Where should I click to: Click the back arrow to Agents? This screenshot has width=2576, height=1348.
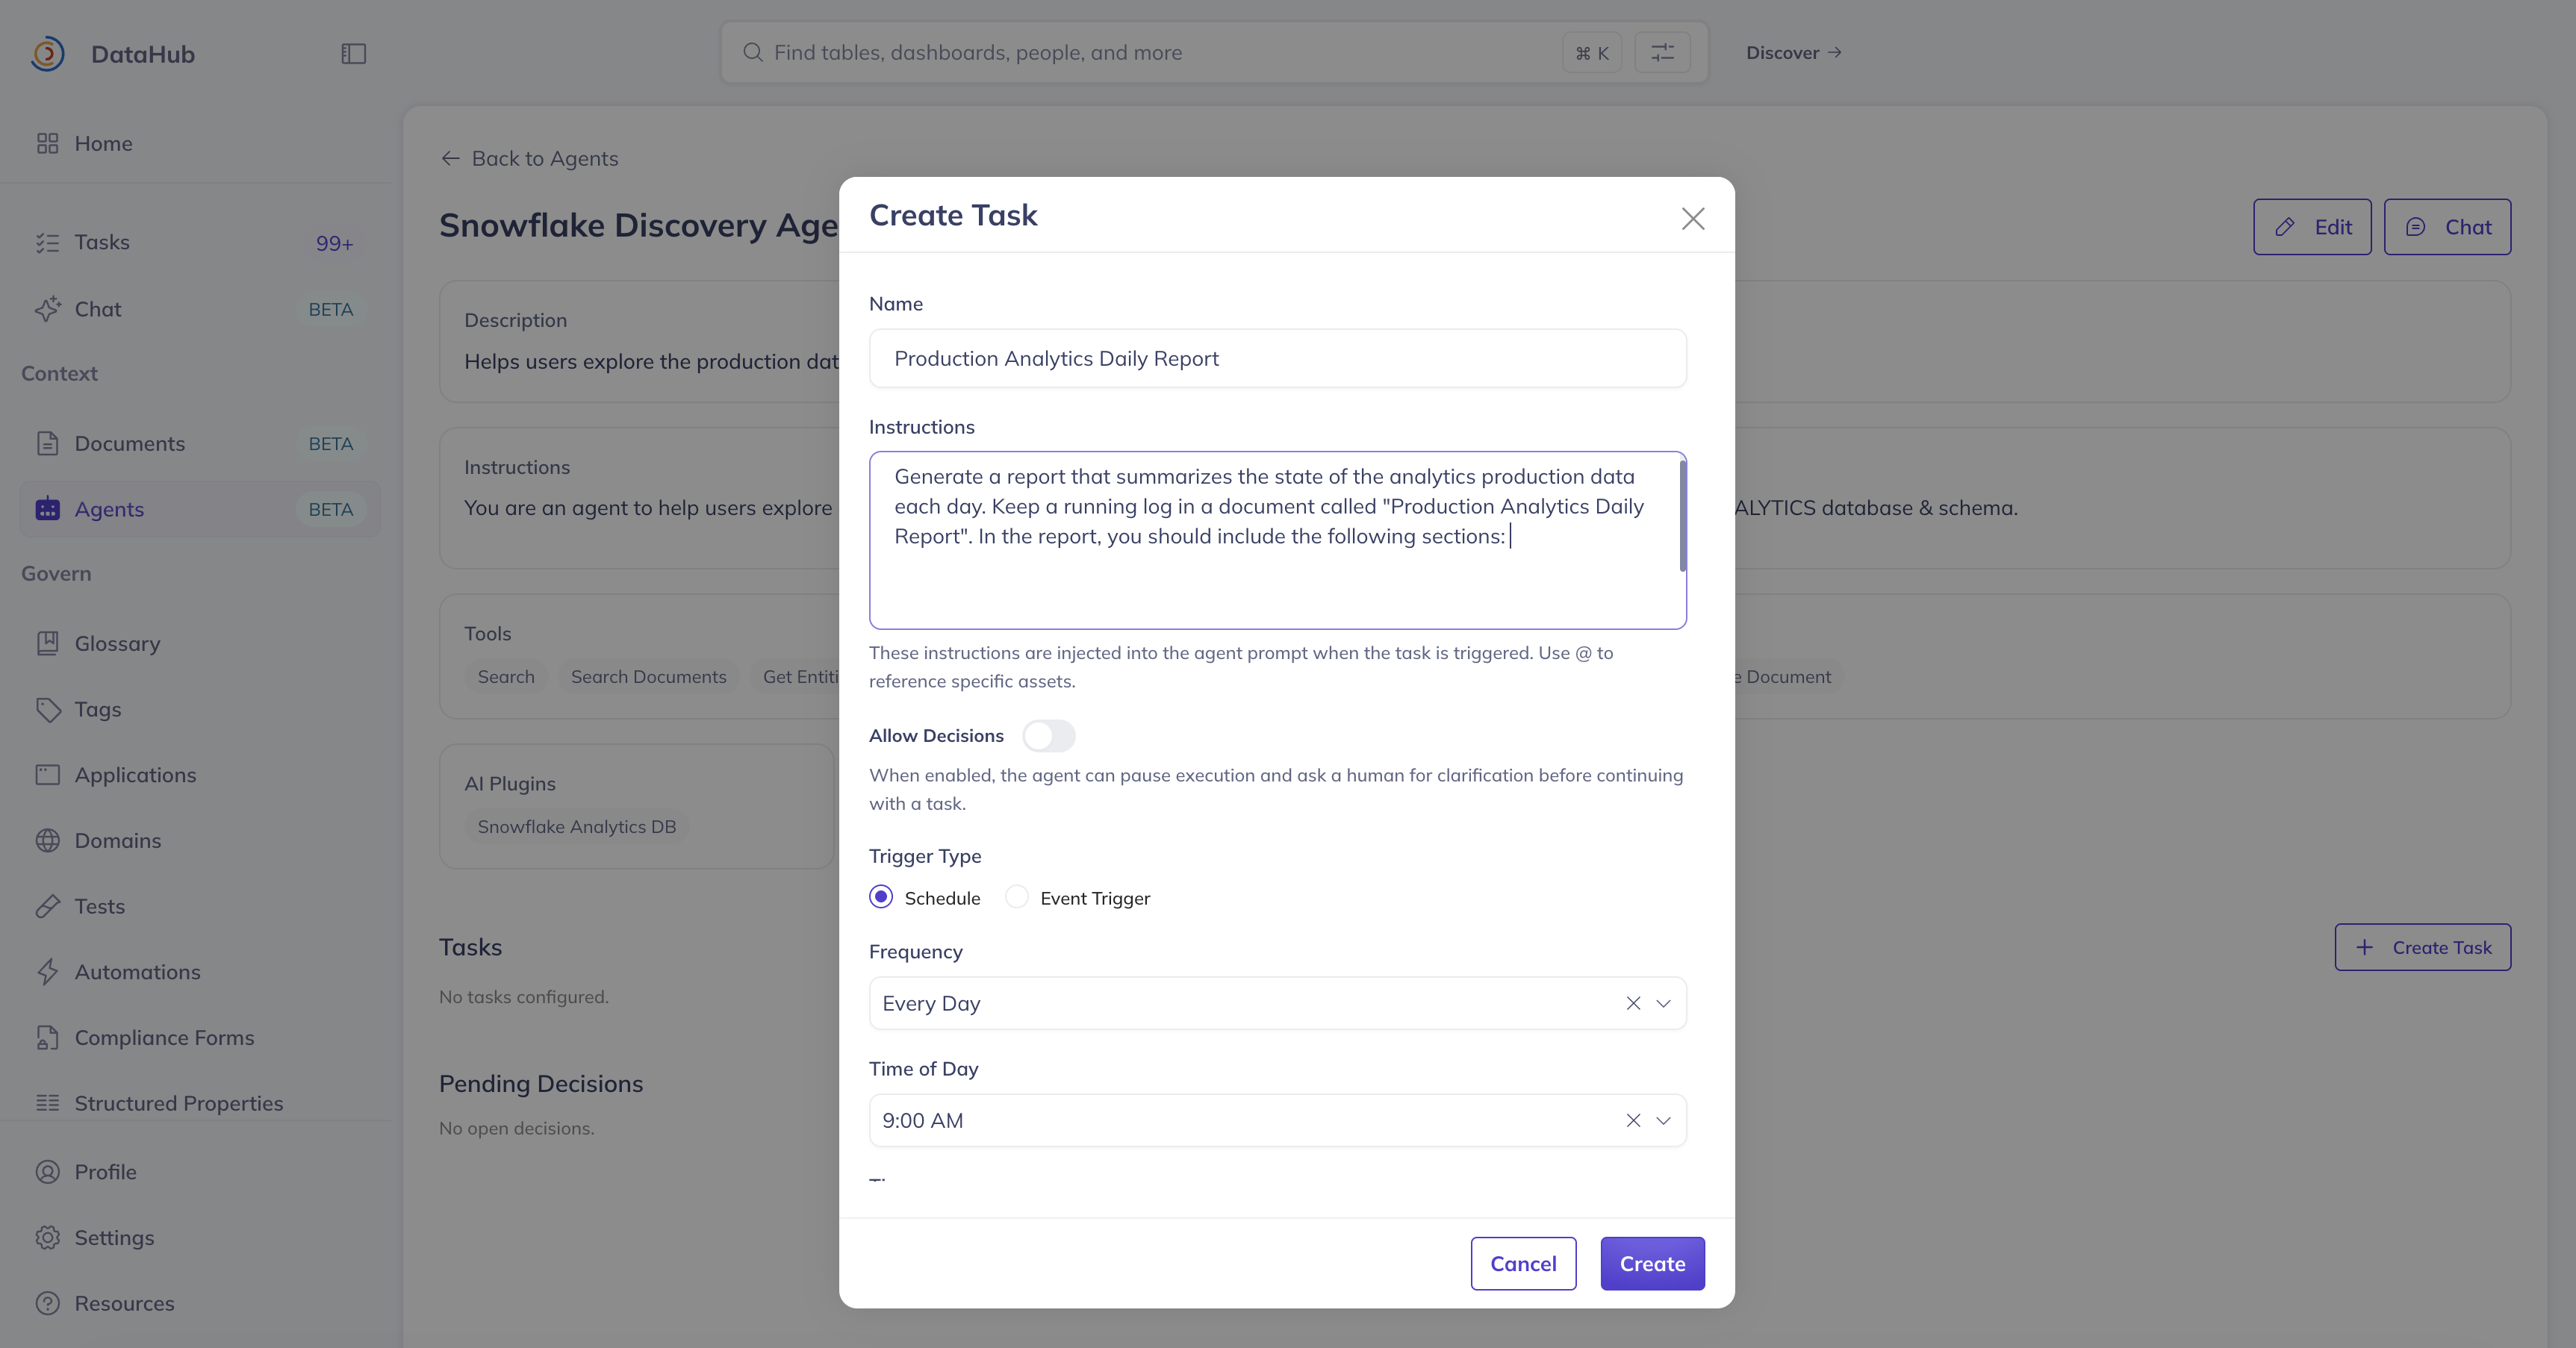pos(450,159)
